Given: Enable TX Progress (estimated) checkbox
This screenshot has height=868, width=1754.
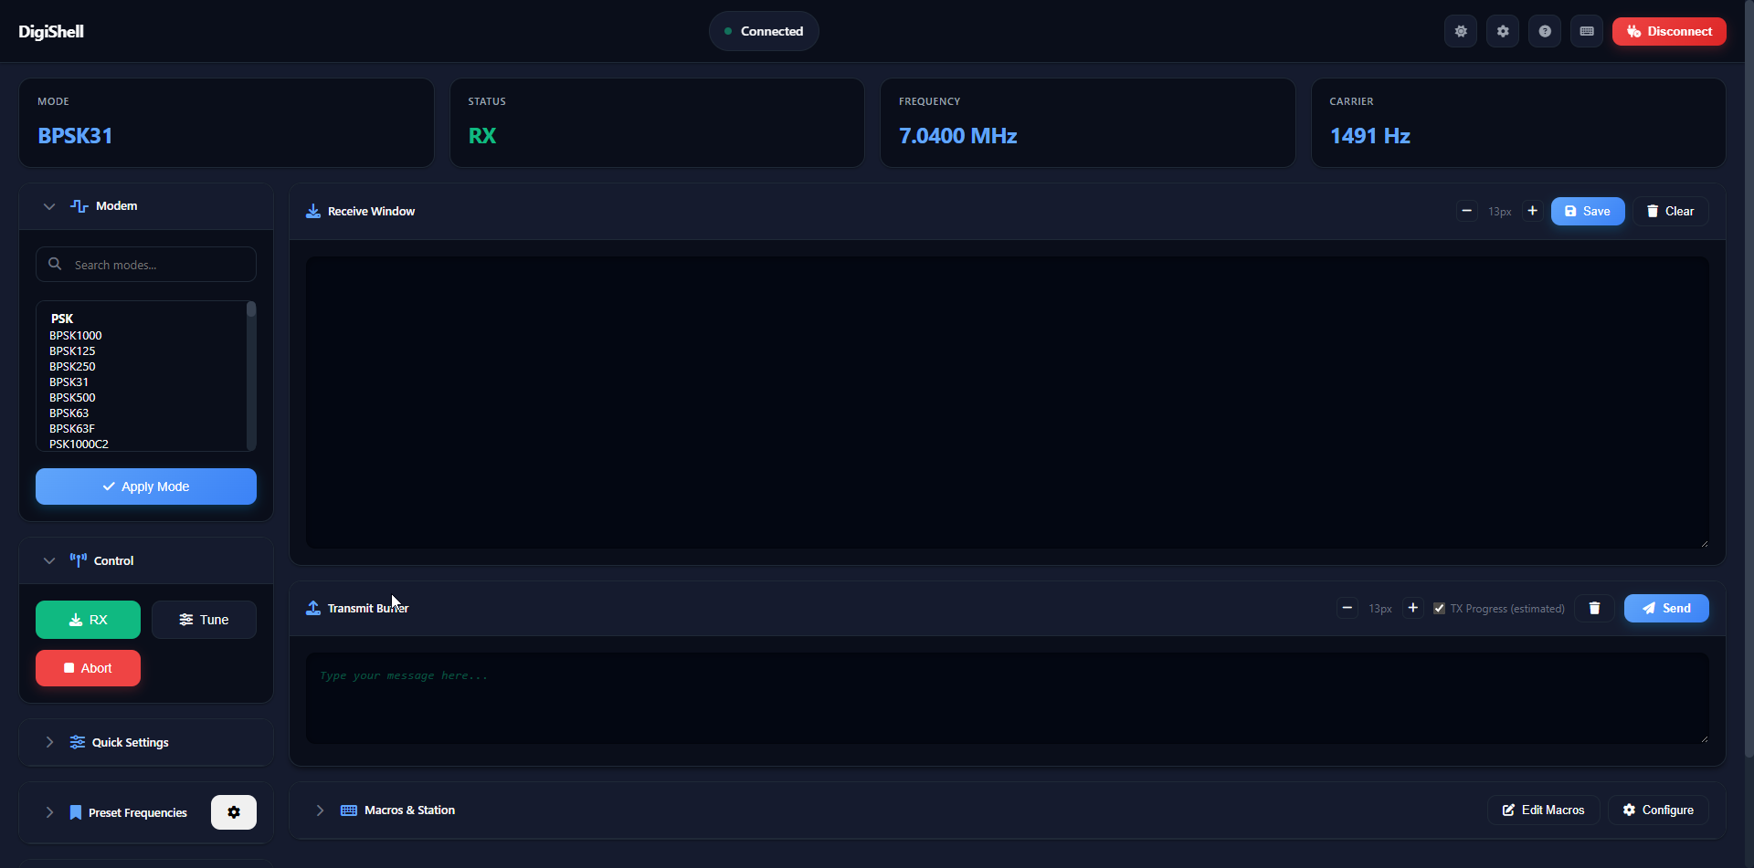Looking at the screenshot, I should pyautogui.click(x=1439, y=607).
